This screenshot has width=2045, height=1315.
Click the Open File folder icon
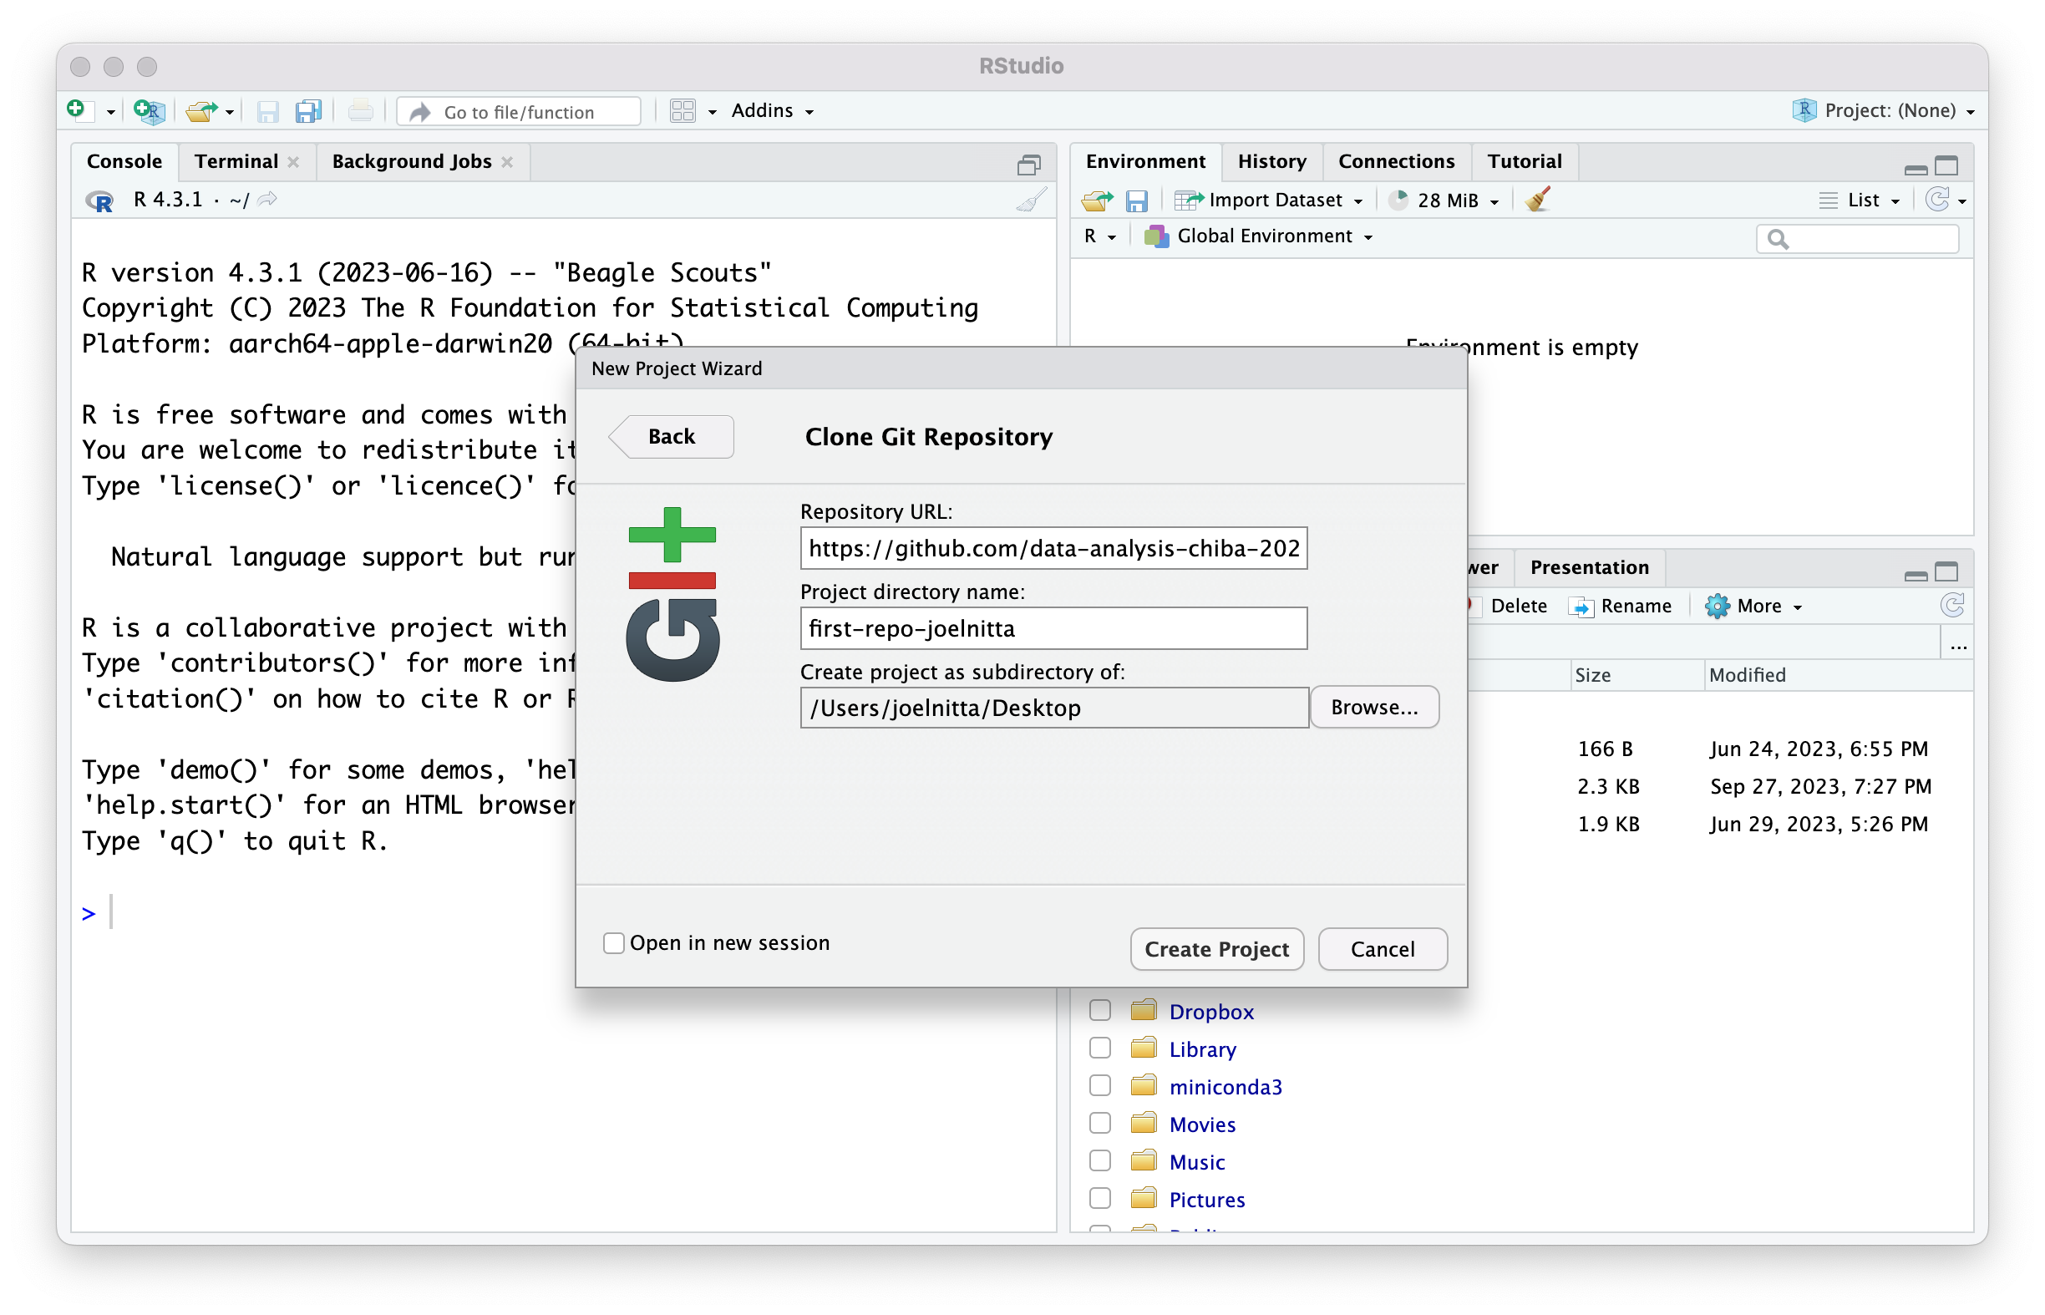coord(201,111)
